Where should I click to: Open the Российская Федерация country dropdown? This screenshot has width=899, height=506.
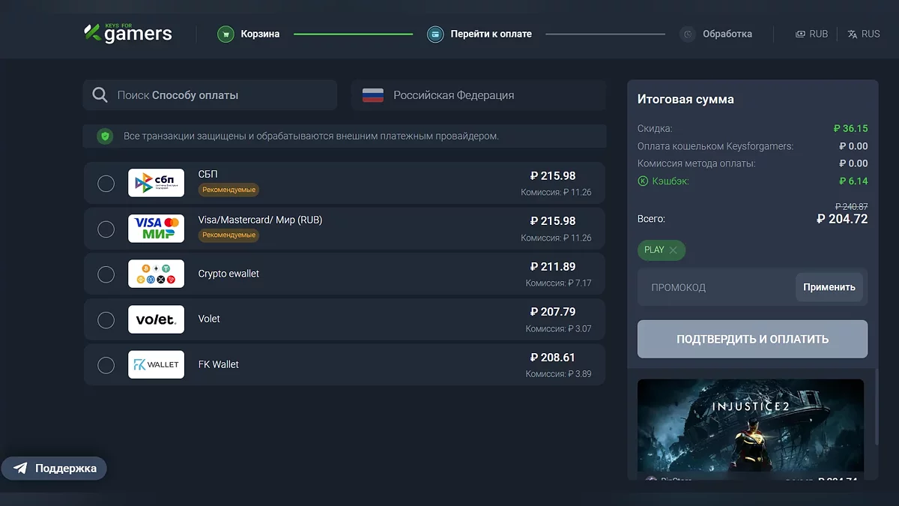click(478, 95)
